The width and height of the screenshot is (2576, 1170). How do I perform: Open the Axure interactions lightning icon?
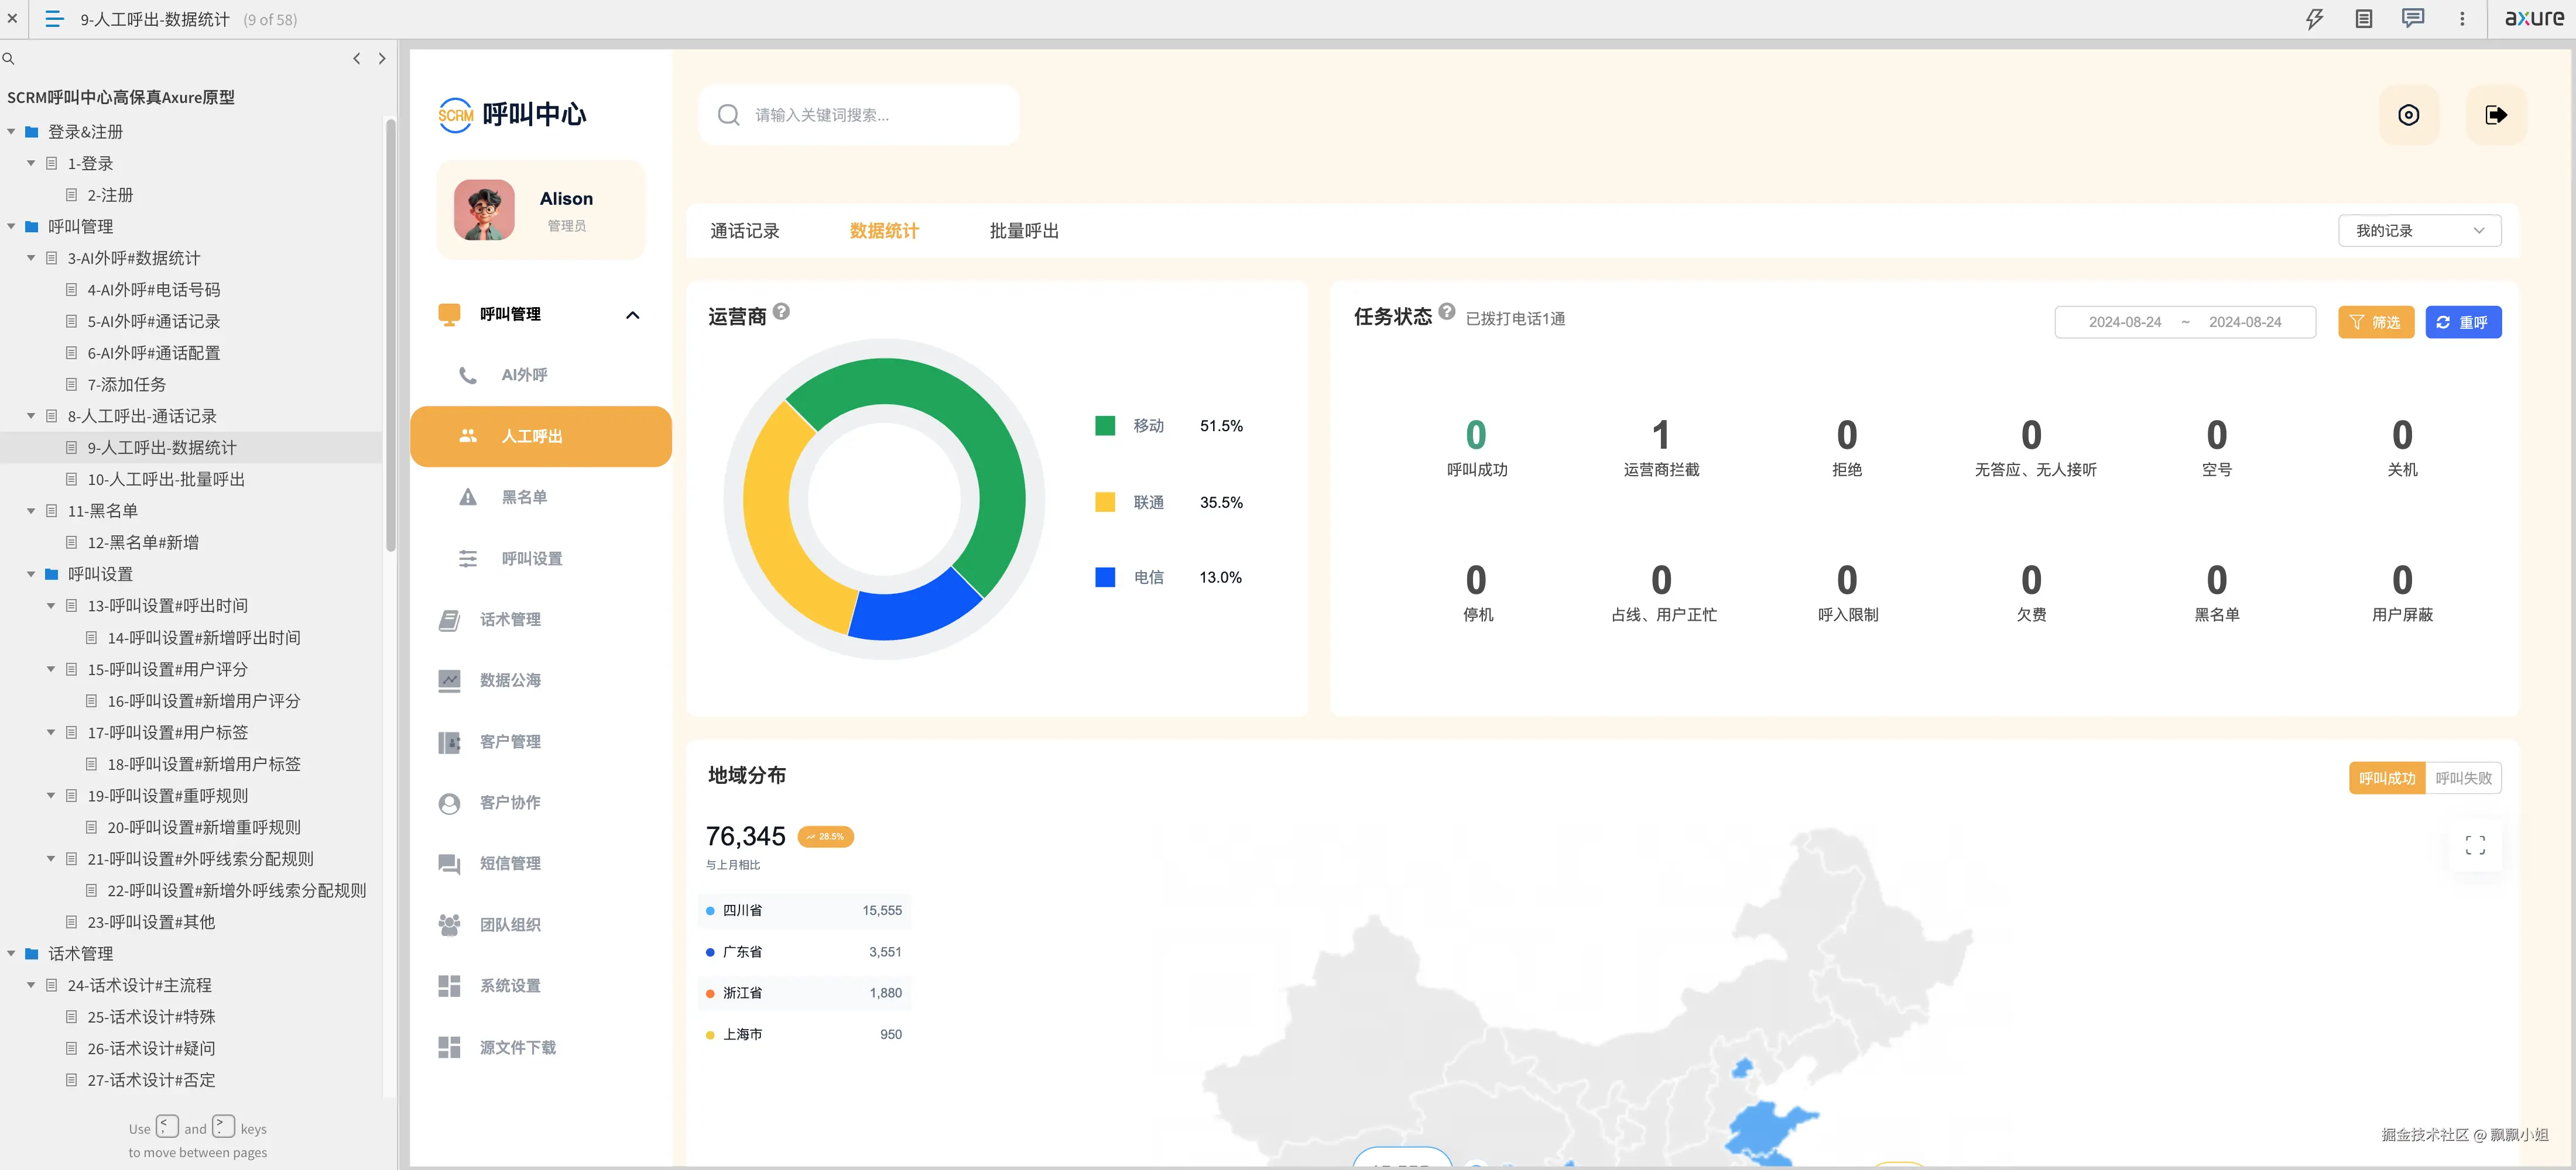pyautogui.click(x=2314, y=19)
